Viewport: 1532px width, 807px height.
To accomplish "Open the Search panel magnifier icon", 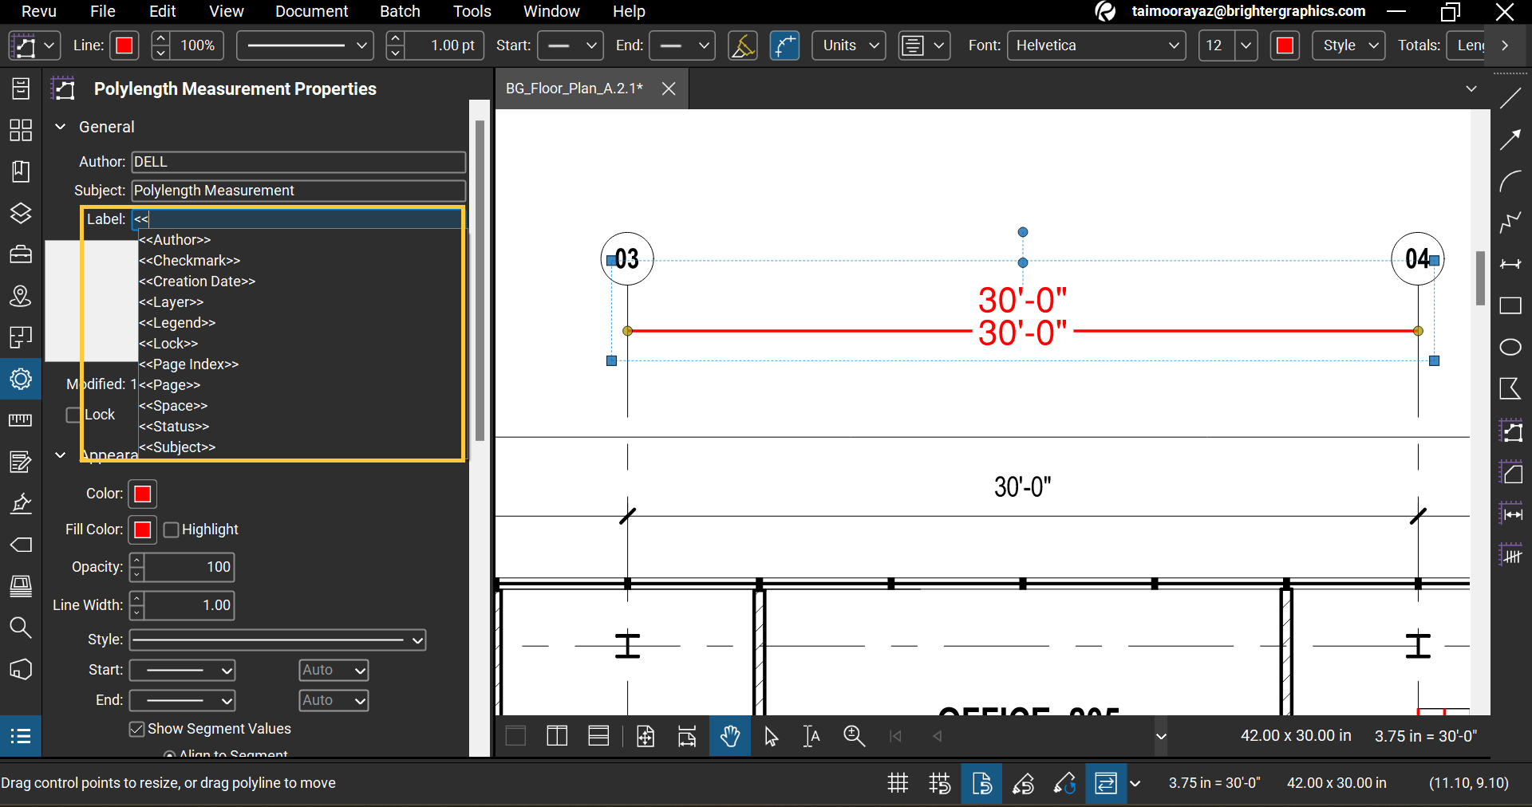I will (x=21, y=628).
